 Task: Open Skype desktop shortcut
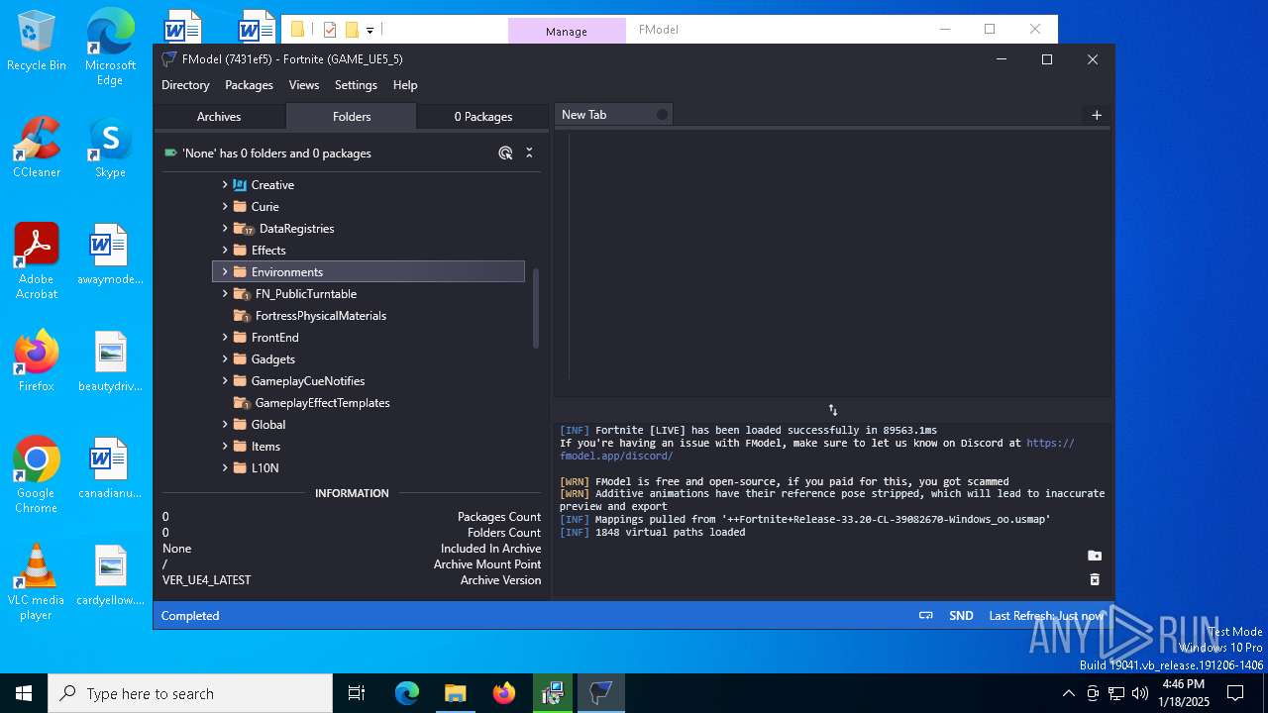tap(110, 148)
